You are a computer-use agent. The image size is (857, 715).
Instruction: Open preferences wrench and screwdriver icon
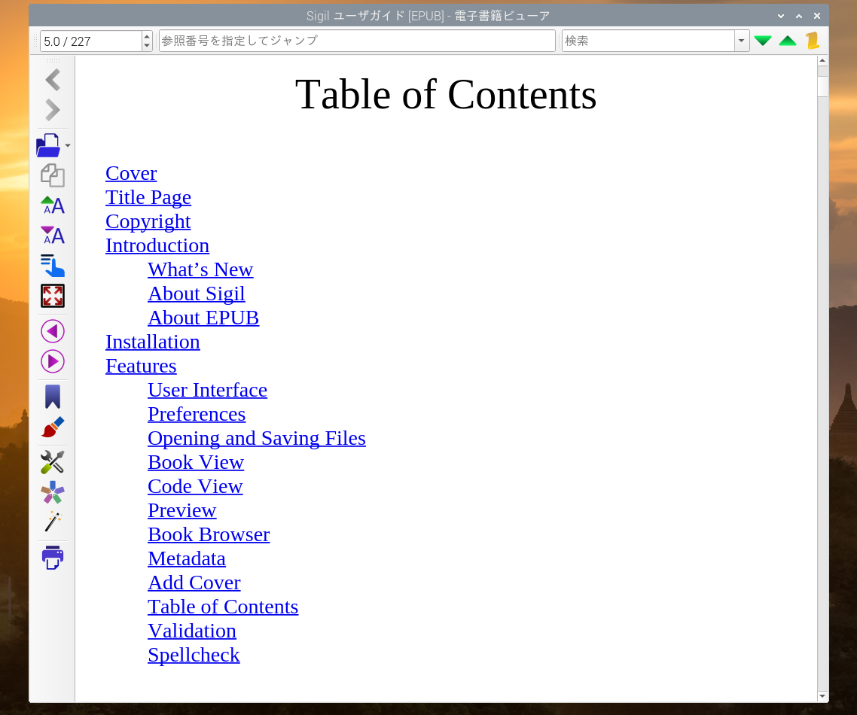click(53, 462)
